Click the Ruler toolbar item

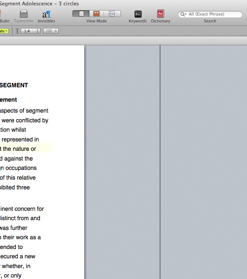[5, 21]
